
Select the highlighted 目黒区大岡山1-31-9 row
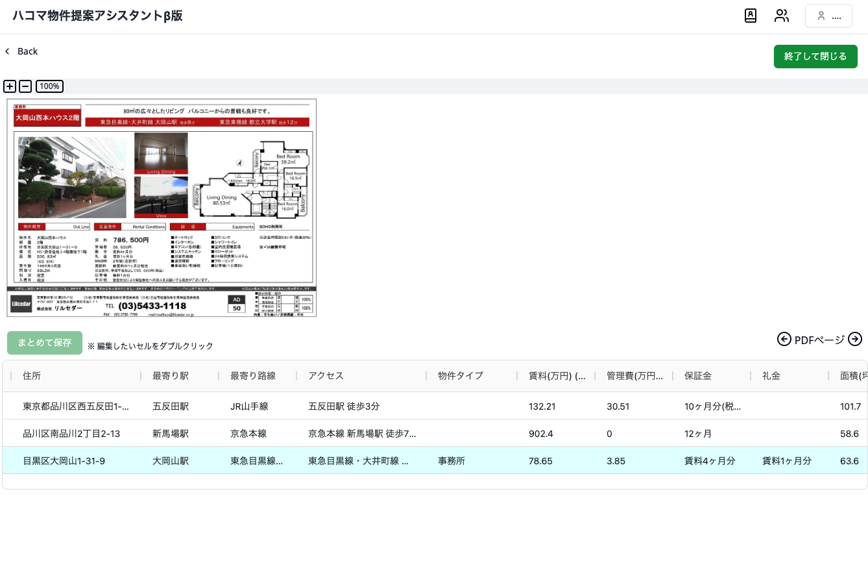(63, 461)
